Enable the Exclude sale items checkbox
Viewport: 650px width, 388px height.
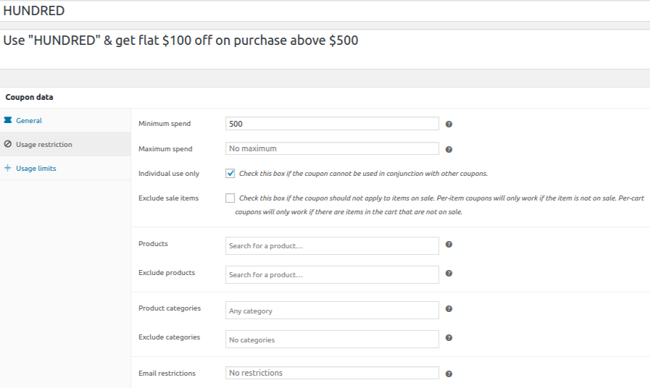point(230,198)
